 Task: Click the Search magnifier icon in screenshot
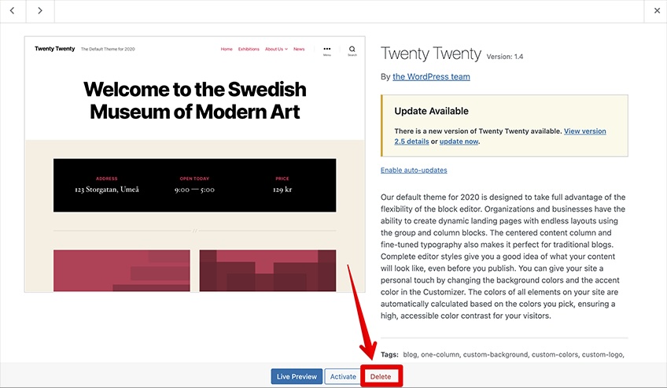(x=352, y=50)
